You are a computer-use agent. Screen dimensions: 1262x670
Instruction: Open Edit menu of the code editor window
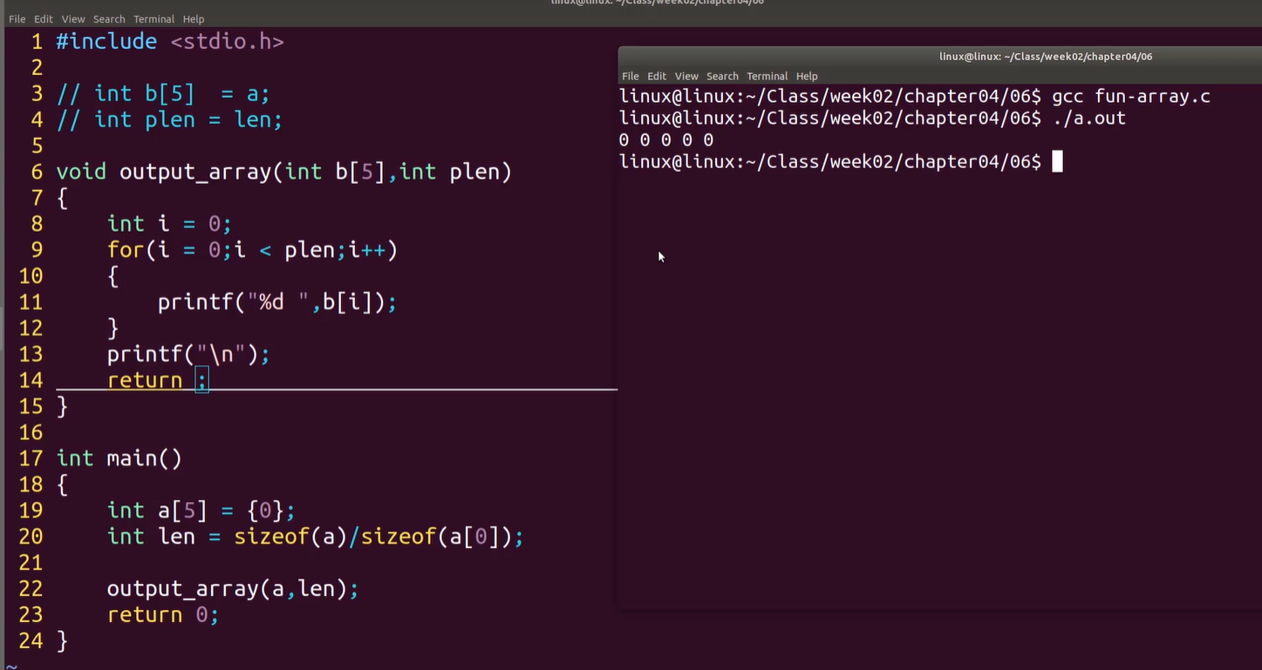44,19
